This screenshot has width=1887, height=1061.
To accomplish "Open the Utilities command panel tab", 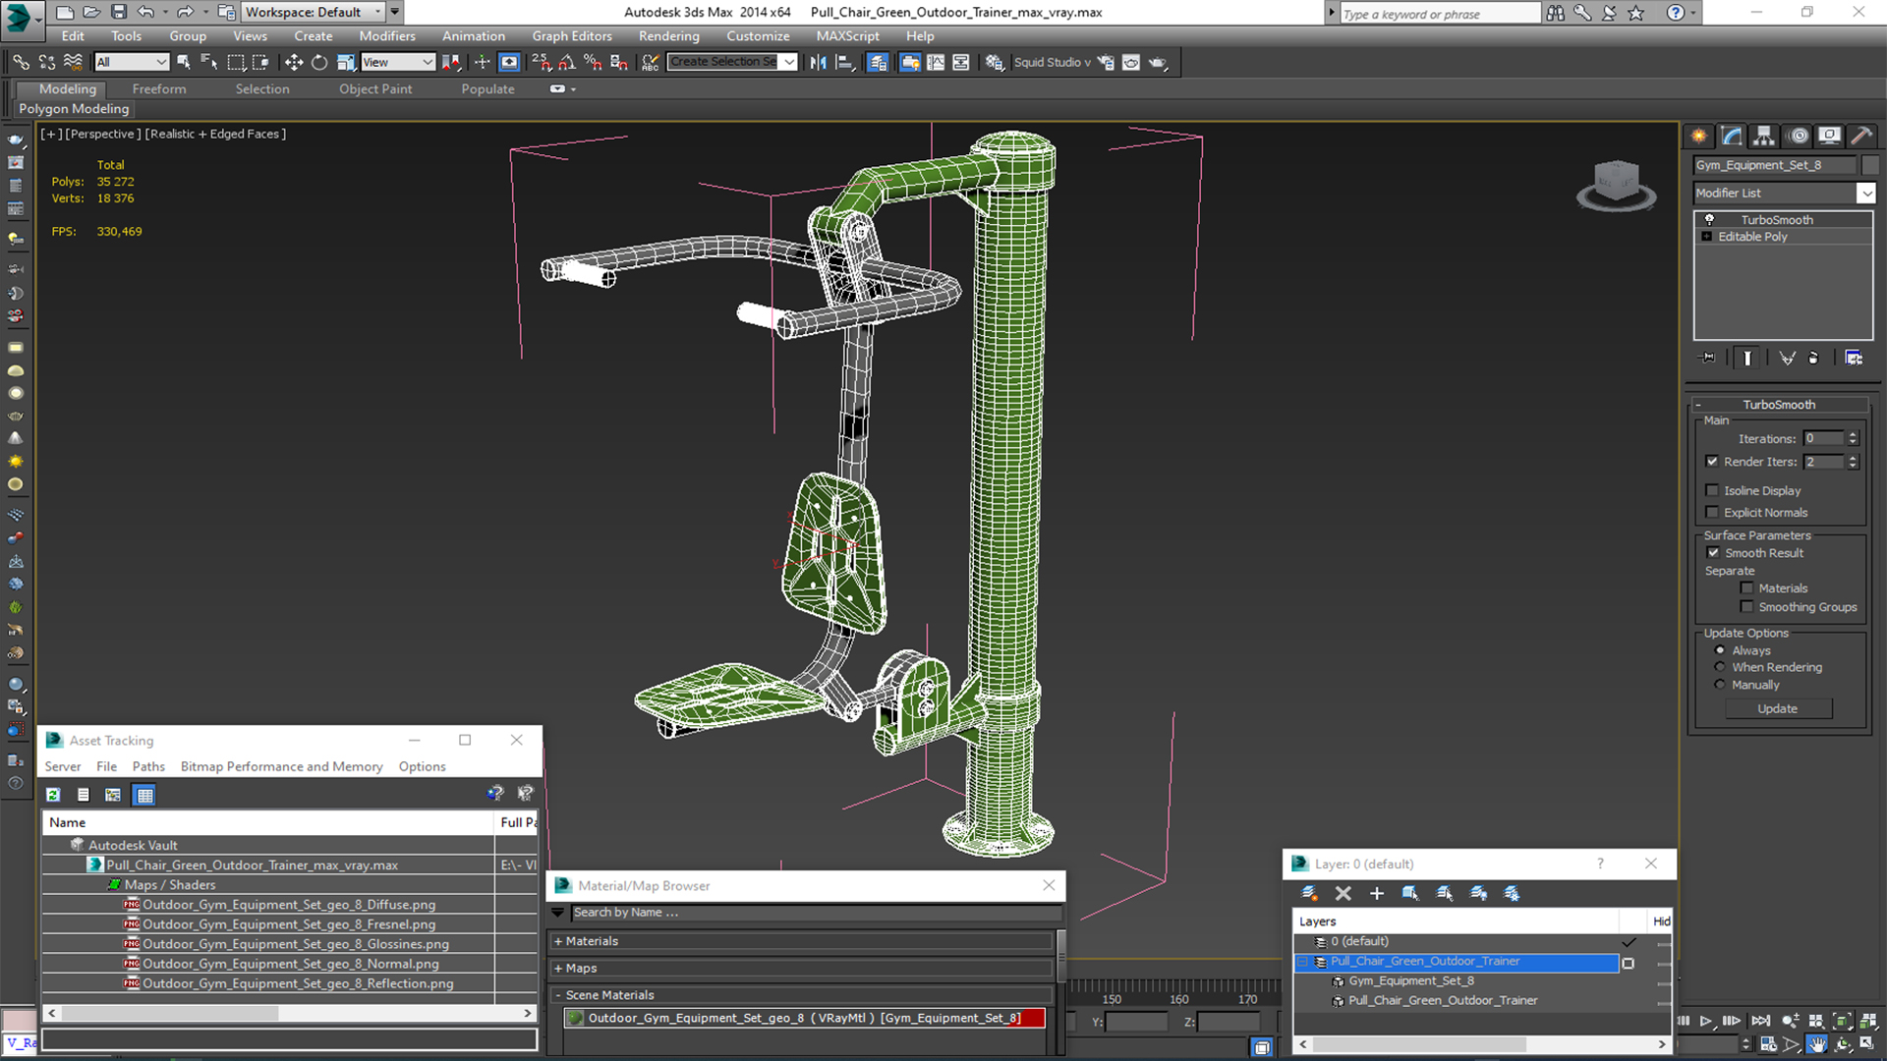I will 1860,136.
